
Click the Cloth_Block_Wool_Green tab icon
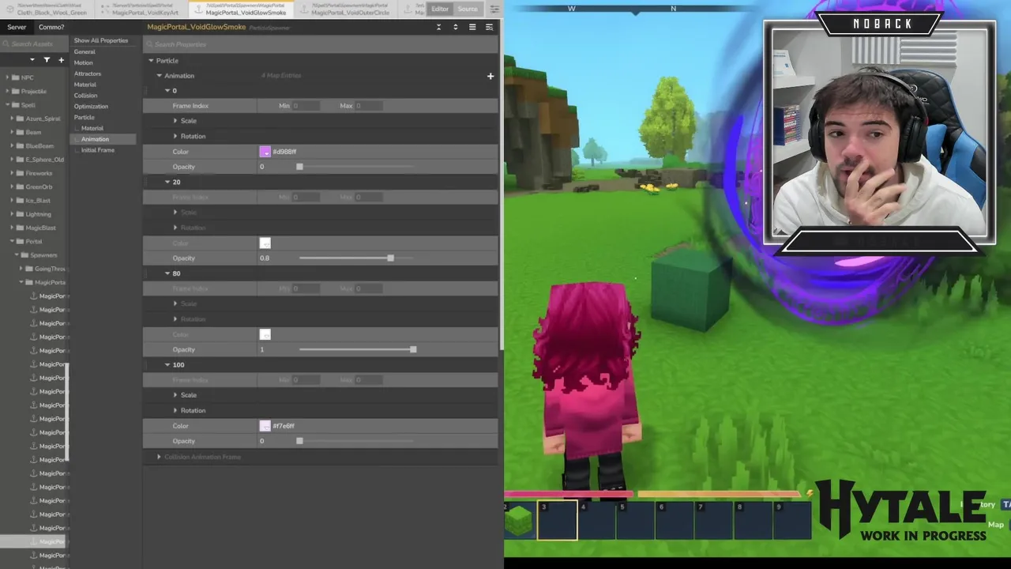pos(11,9)
